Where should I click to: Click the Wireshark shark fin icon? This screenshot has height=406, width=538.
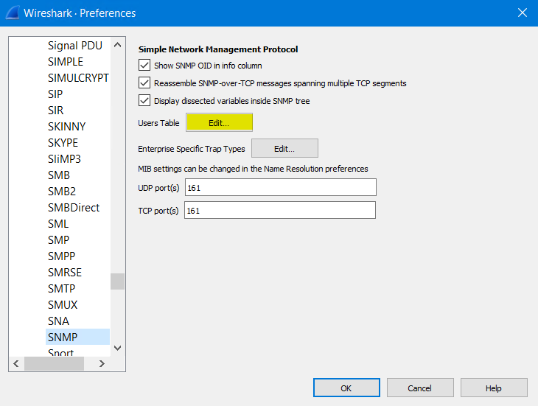(x=13, y=13)
